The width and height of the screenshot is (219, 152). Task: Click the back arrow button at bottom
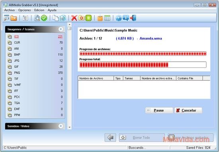[110, 138]
